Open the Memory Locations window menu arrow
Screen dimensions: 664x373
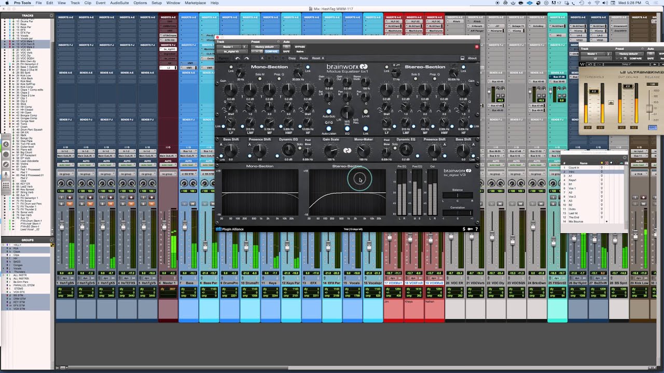coord(625,157)
